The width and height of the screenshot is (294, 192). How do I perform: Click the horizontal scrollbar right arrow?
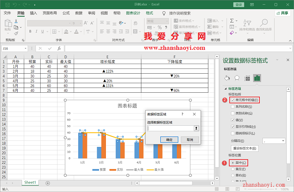pyautogui.click(x=212, y=183)
